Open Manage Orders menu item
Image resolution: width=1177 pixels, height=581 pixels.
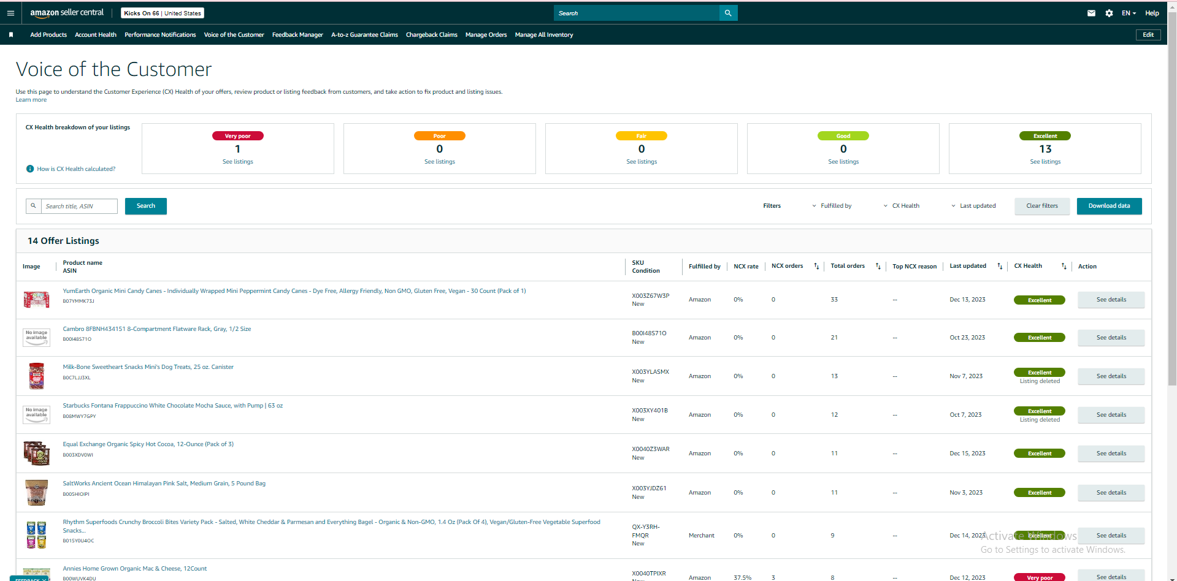click(486, 35)
